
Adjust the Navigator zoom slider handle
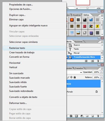[87, 8]
